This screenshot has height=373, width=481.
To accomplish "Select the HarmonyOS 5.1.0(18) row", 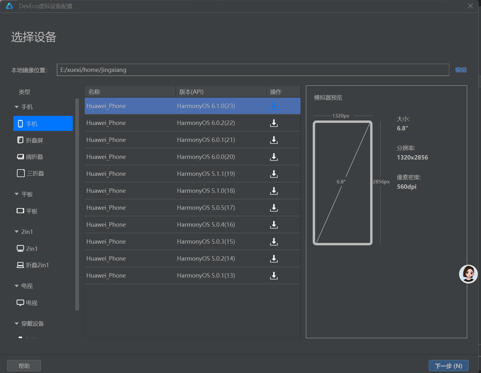I will 192,191.
